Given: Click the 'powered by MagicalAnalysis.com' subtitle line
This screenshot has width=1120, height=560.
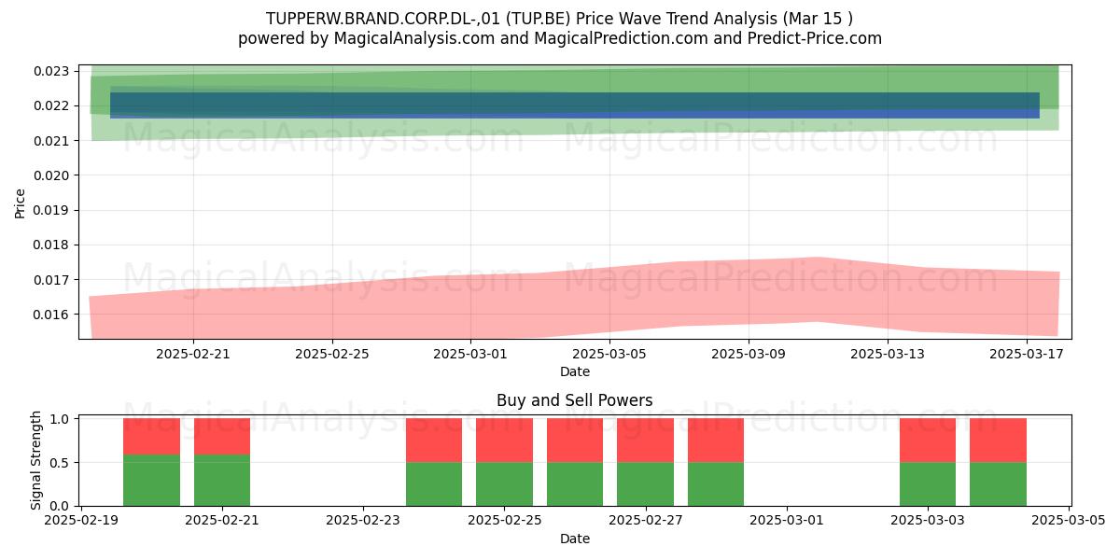Looking at the screenshot, I should click(x=560, y=38).
